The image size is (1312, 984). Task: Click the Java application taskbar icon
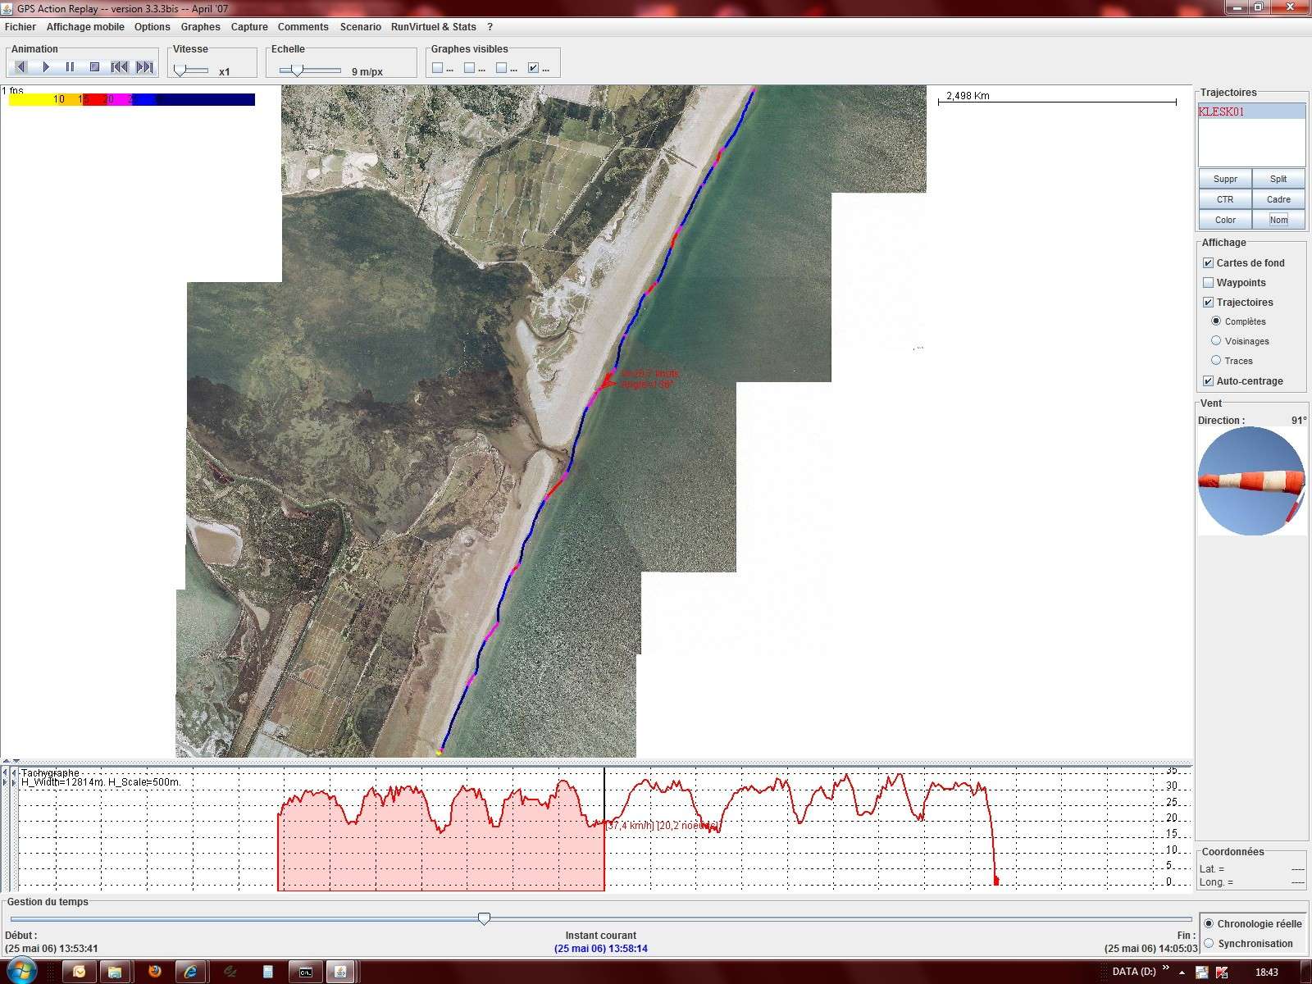pos(340,972)
